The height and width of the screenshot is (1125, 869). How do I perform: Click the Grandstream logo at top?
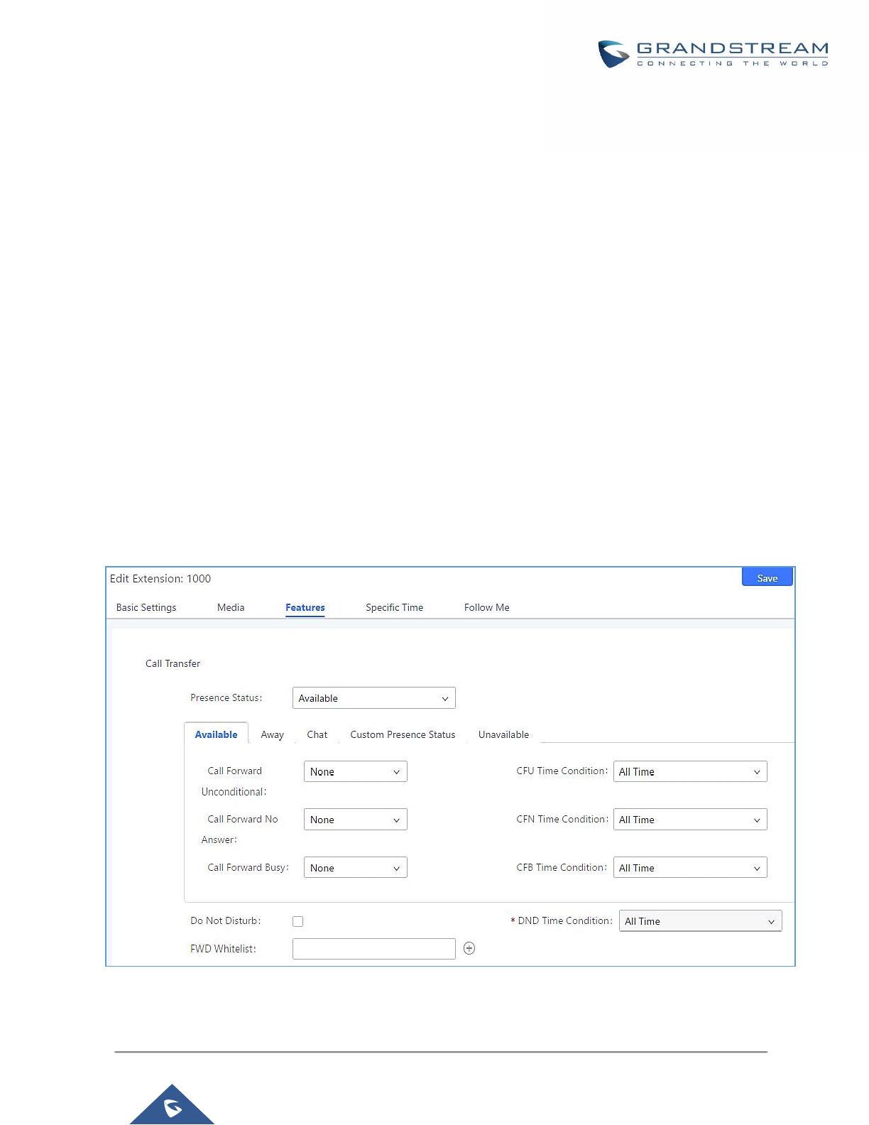(x=713, y=53)
